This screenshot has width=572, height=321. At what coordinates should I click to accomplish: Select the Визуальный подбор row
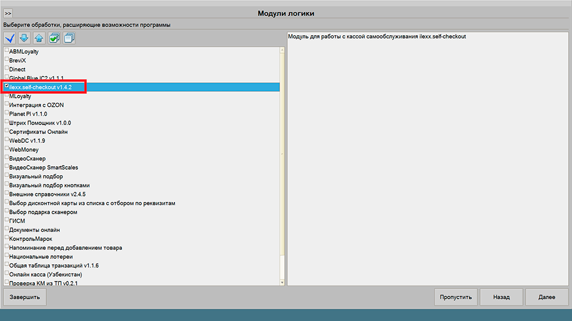(x=142, y=176)
